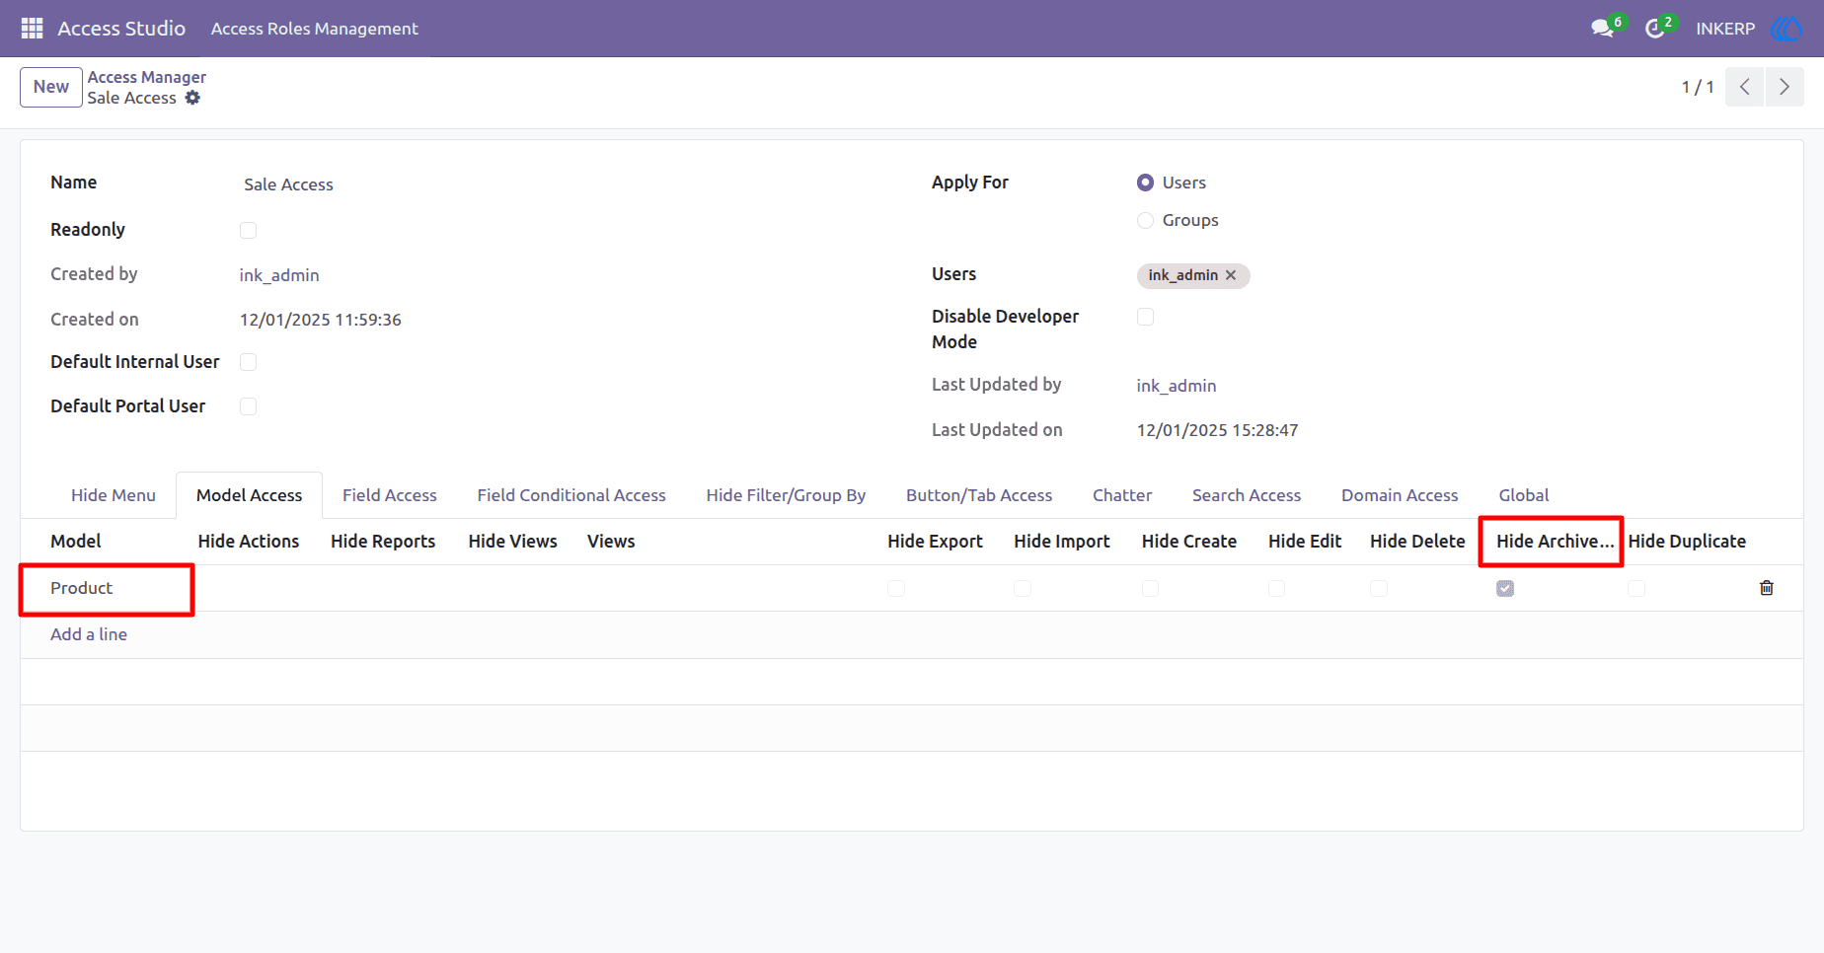This screenshot has width=1824, height=953.
Task: Open the apps grid menu icon
Action: (32, 29)
